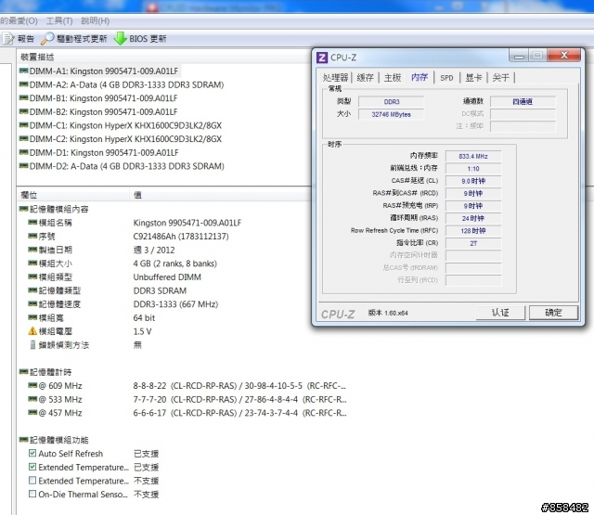Viewport: 594px width, 515px height.
Task: Open the Help (說明) menu
Action: [x=95, y=20]
